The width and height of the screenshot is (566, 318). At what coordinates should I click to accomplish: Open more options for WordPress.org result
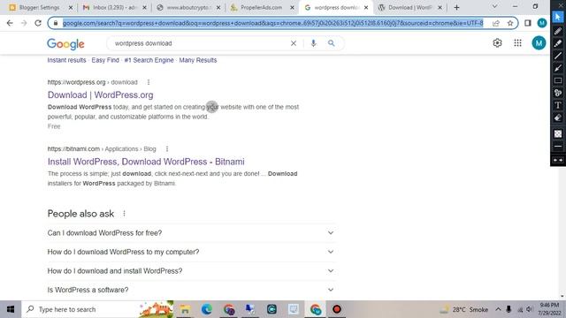[x=149, y=82]
